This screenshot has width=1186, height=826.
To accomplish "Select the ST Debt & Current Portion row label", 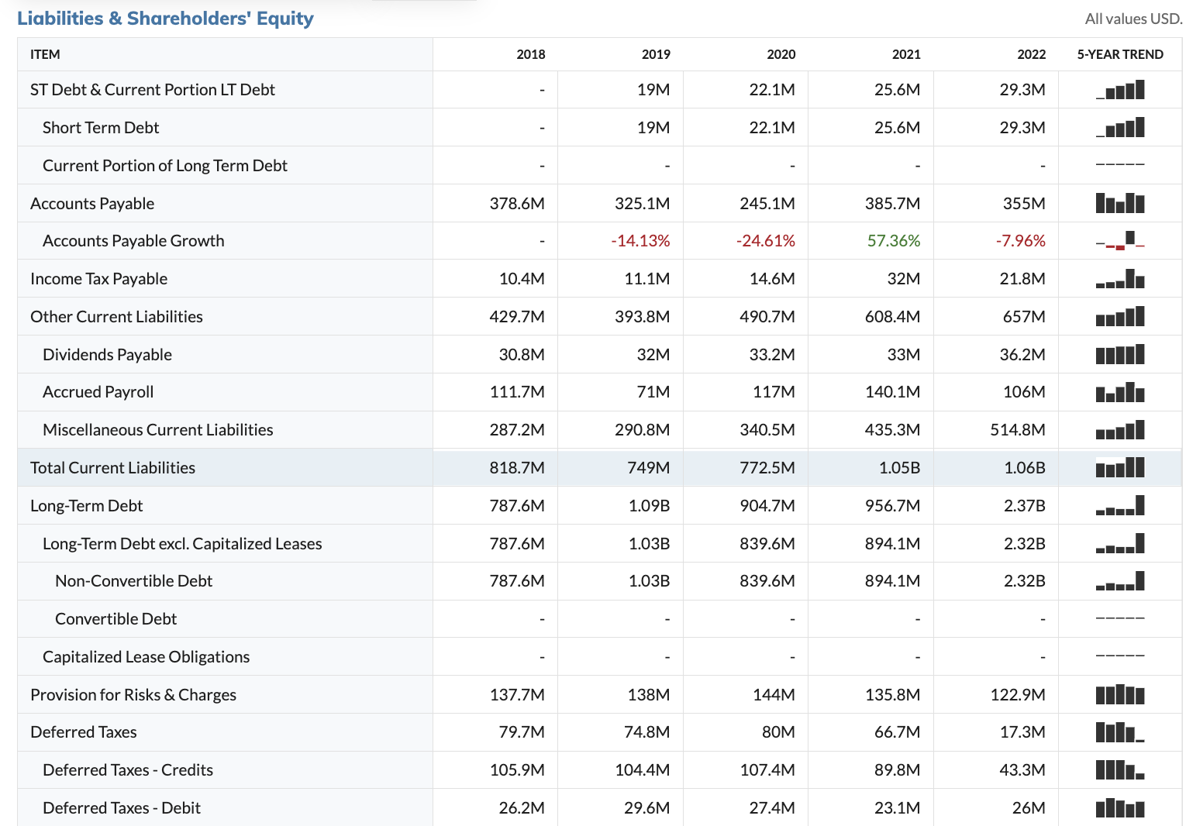I will pos(153,90).
